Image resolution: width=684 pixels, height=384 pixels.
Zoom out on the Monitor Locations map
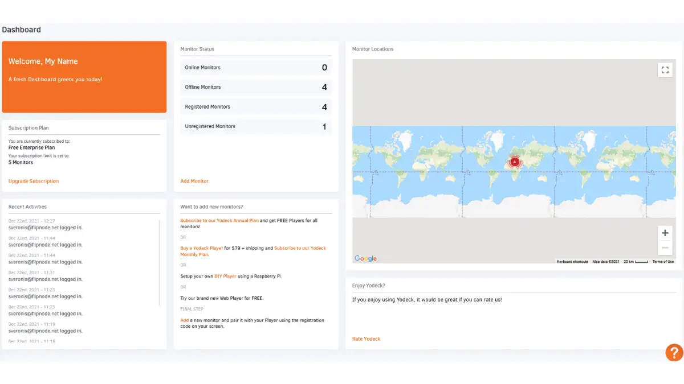[x=665, y=247]
